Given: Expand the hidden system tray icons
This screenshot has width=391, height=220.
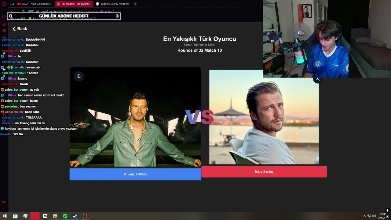Looking at the screenshot, I should [x=364, y=216].
